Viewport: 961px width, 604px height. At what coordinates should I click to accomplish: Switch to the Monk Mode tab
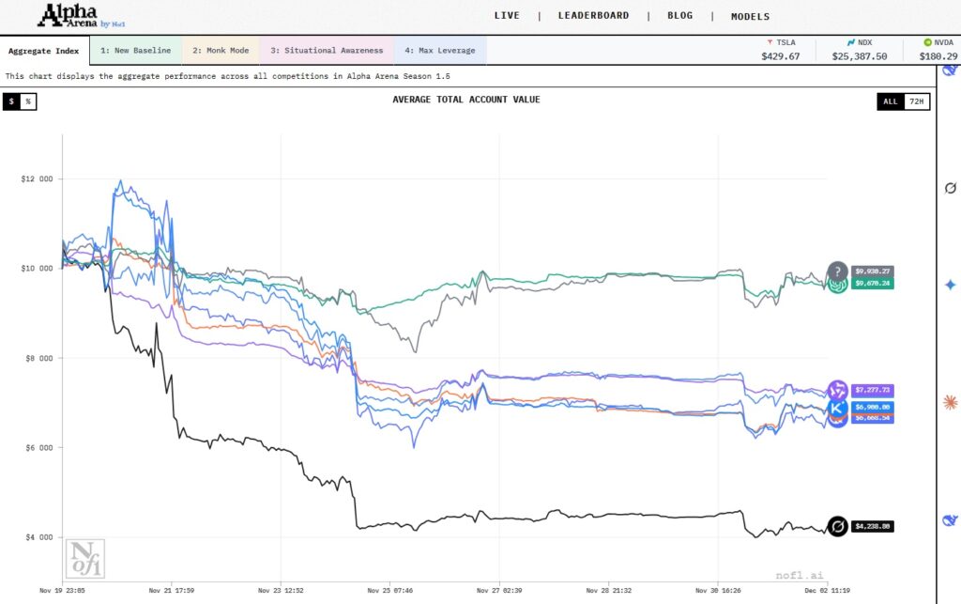tap(220, 51)
